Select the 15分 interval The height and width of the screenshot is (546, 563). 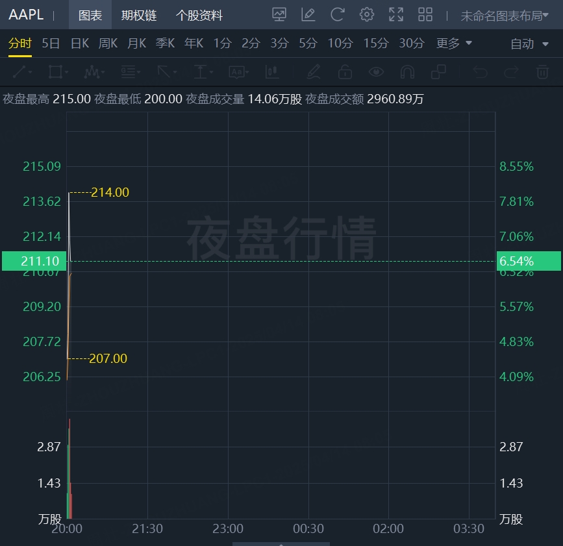pyautogui.click(x=376, y=43)
